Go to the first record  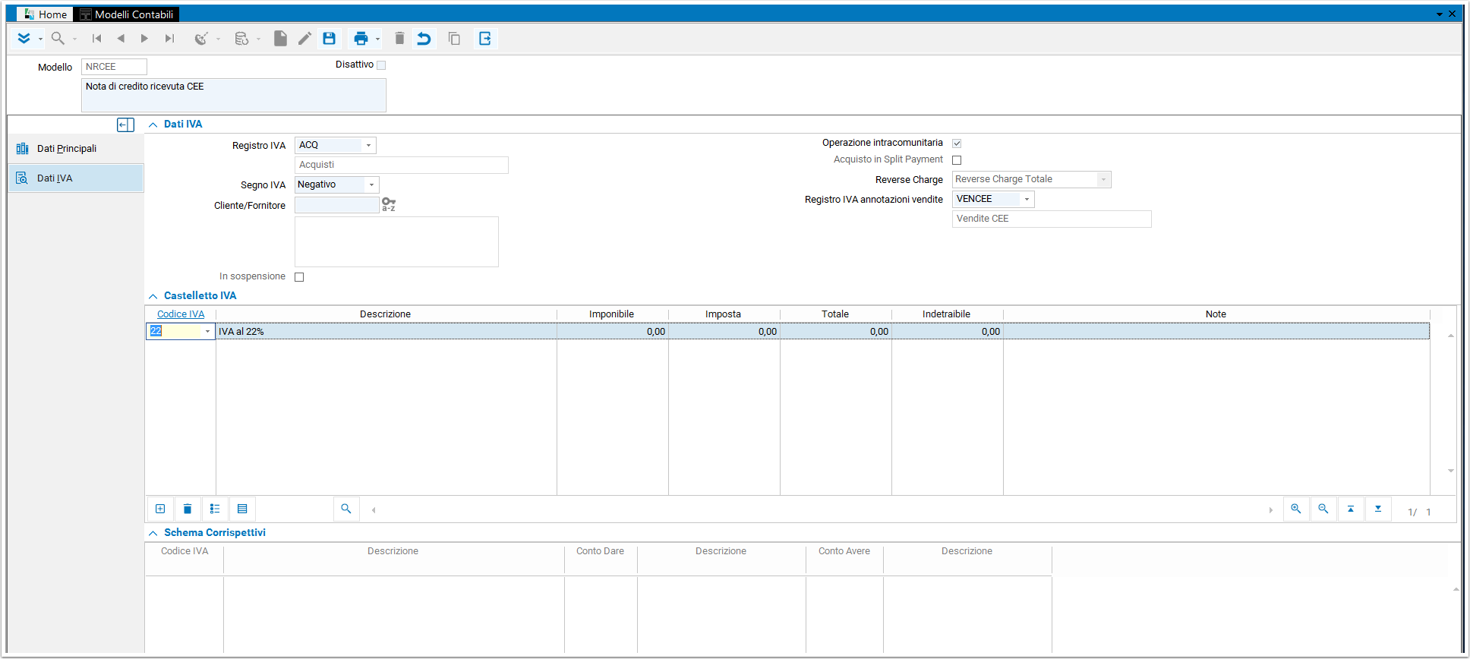point(96,39)
